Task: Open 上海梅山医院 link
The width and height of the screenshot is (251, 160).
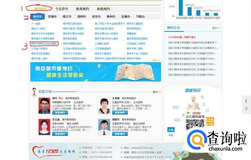Action: click(102, 43)
